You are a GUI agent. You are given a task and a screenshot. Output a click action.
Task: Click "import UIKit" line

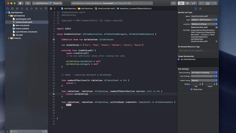[x=64, y=29]
